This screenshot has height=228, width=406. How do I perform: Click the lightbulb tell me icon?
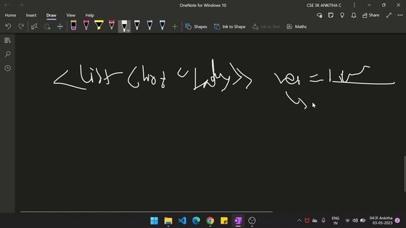click(342, 15)
